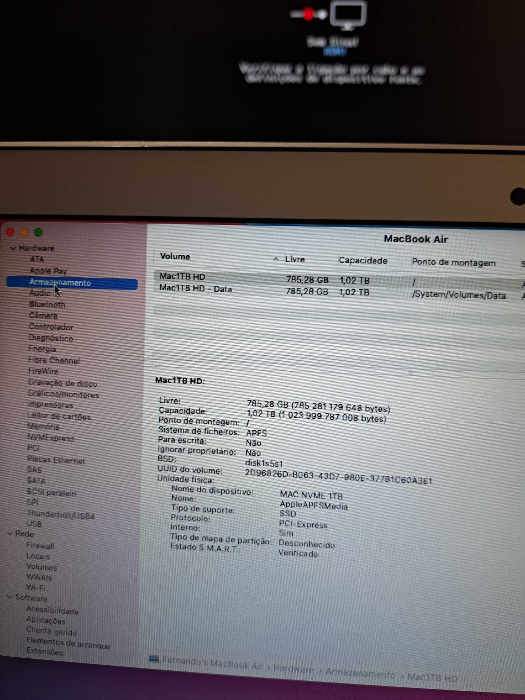Viewport: 525px width, 700px height.
Task: Click the MAC NVME 1TB device name
Action: 311,495
